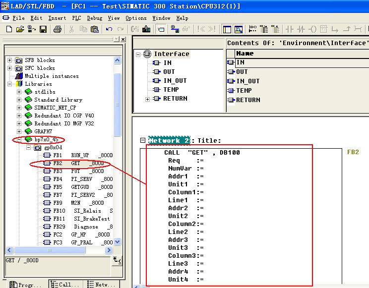
Task: Select the TEMP row in interface table
Action: [244, 90]
